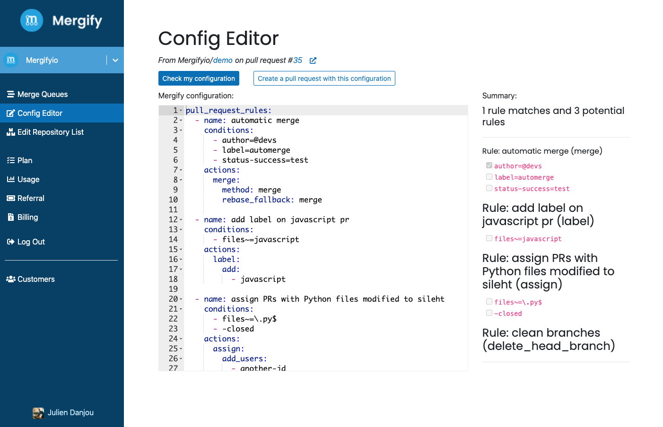Click the Julien Danjou user name
Image resolution: width=663 pixels, height=427 pixels.
point(70,412)
